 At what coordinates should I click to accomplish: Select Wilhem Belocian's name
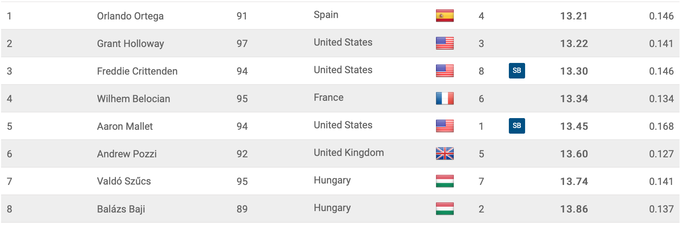click(133, 99)
